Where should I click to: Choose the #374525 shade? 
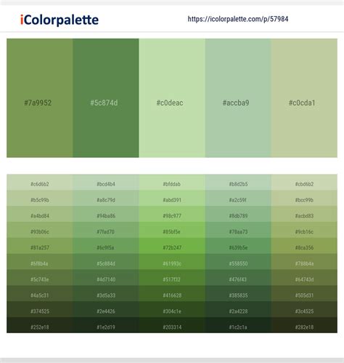click(x=40, y=309)
